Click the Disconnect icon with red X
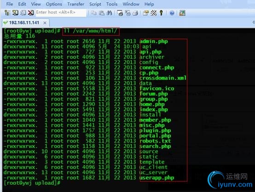Image resolution: width=255 pixels, height=192 pixels. click(x=30, y=13)
